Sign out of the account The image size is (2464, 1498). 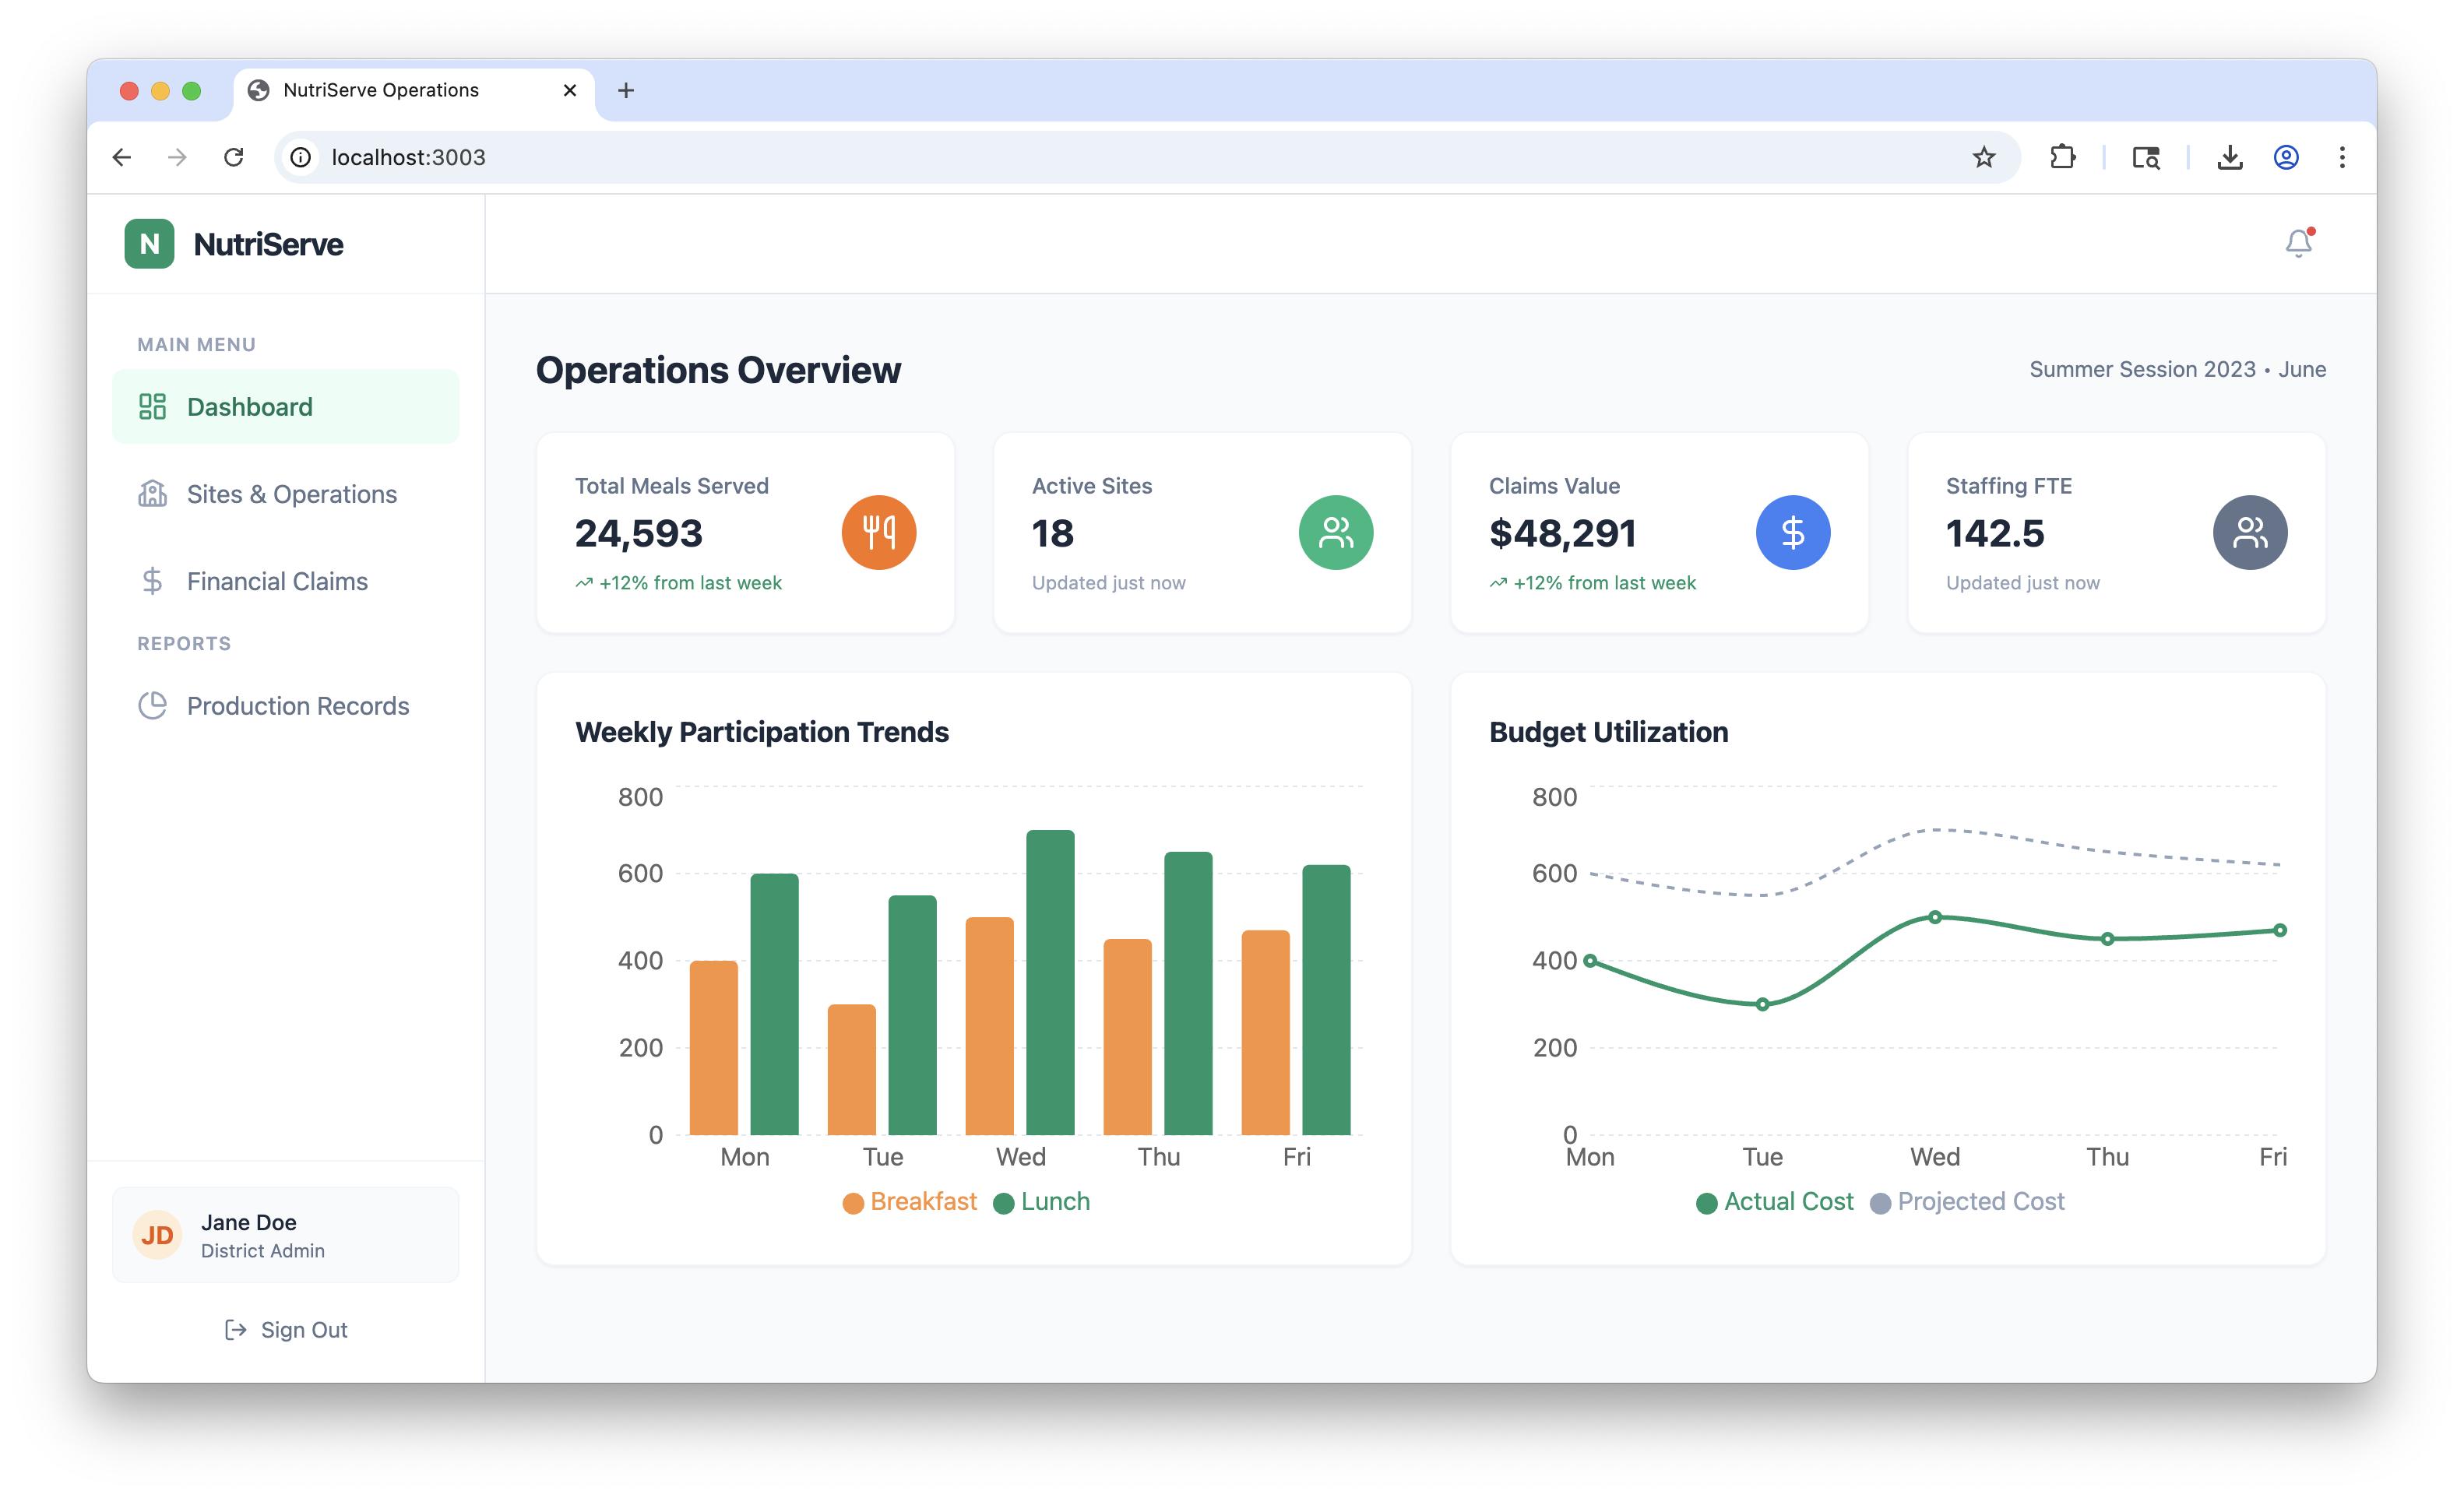click(286, 1329)
